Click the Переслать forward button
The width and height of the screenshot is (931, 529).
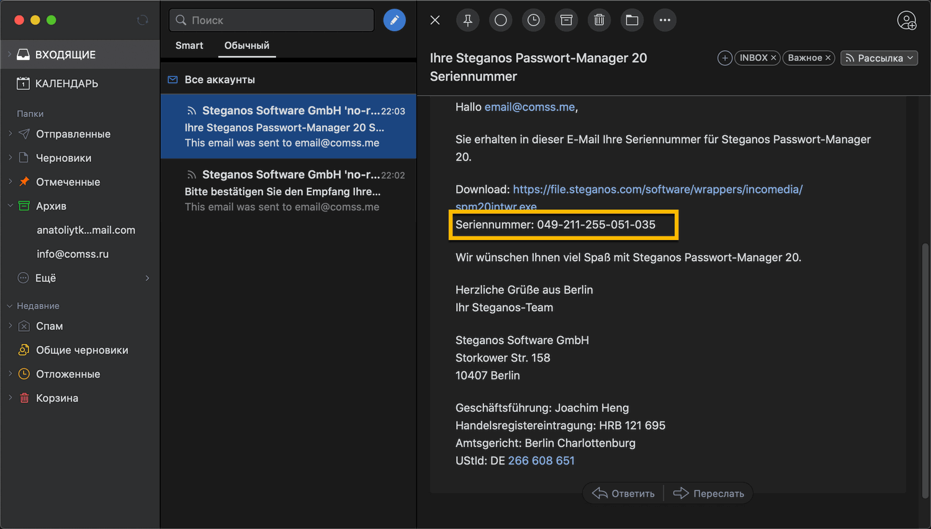pos(709,494)
